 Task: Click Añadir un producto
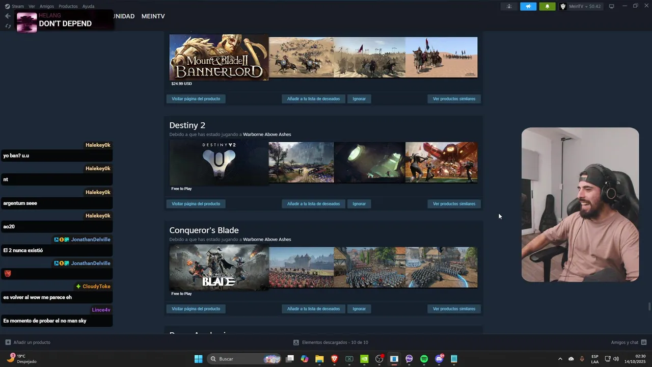[x=32, y=343]
